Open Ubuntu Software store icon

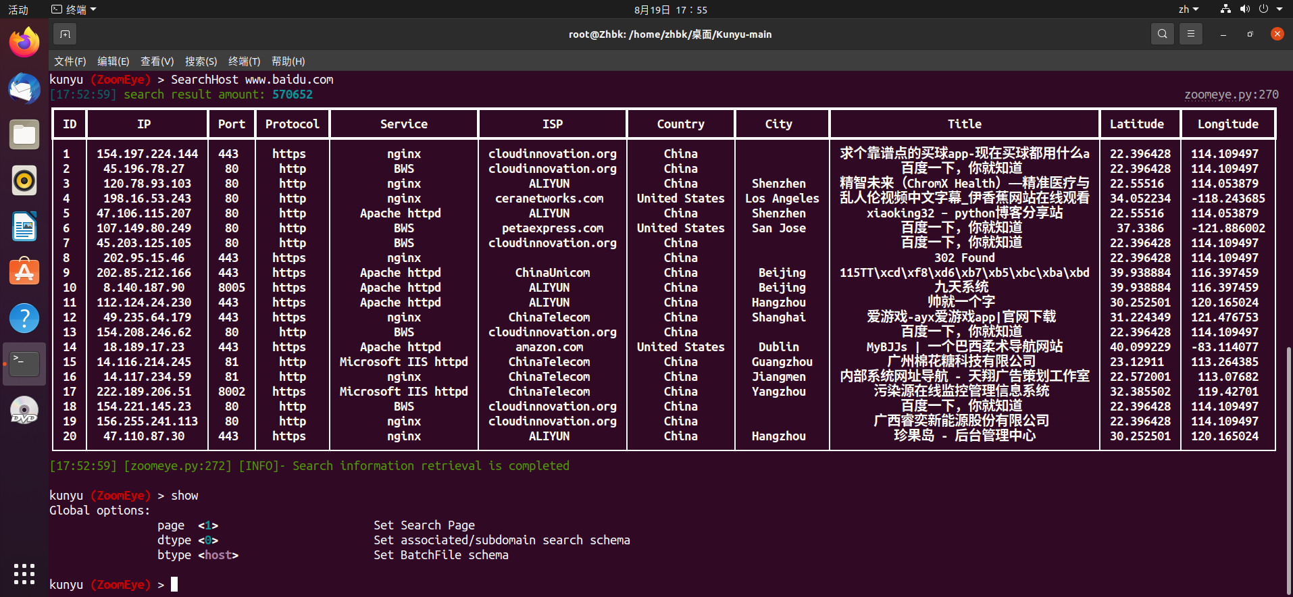tap(24, 272)
